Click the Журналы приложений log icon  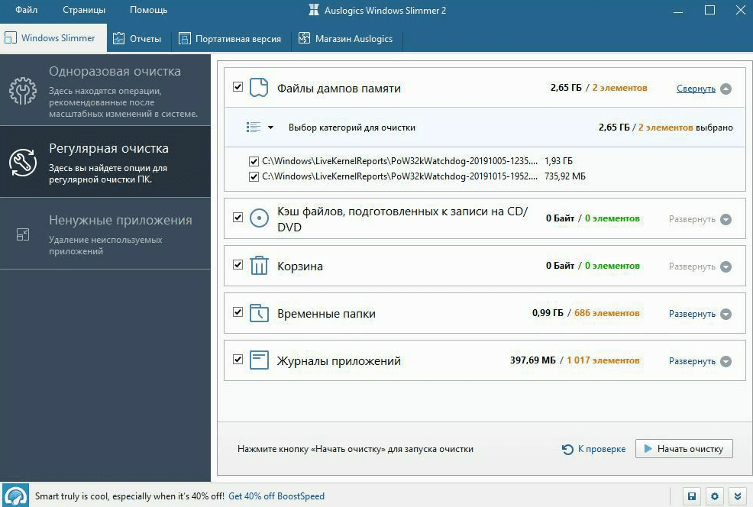259,360
